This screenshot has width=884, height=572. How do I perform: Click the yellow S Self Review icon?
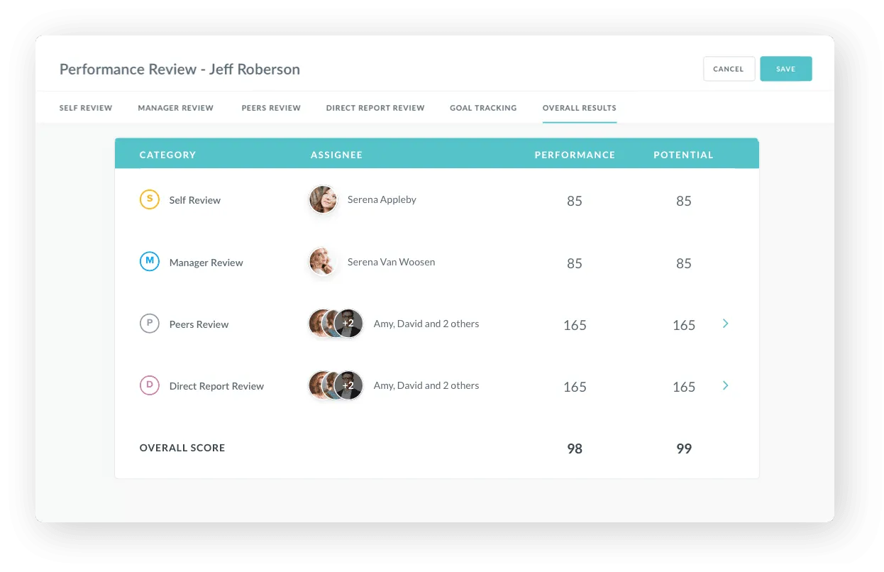pyautogui.click(x=149, y=199)
